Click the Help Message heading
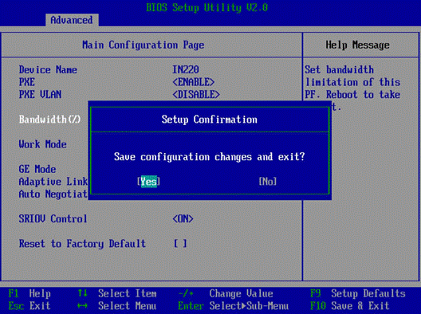 358,45
